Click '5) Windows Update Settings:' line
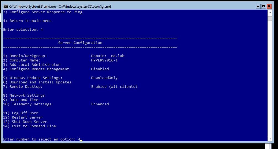Viewport: 278px width, 149px height. [x=33, y=78]
